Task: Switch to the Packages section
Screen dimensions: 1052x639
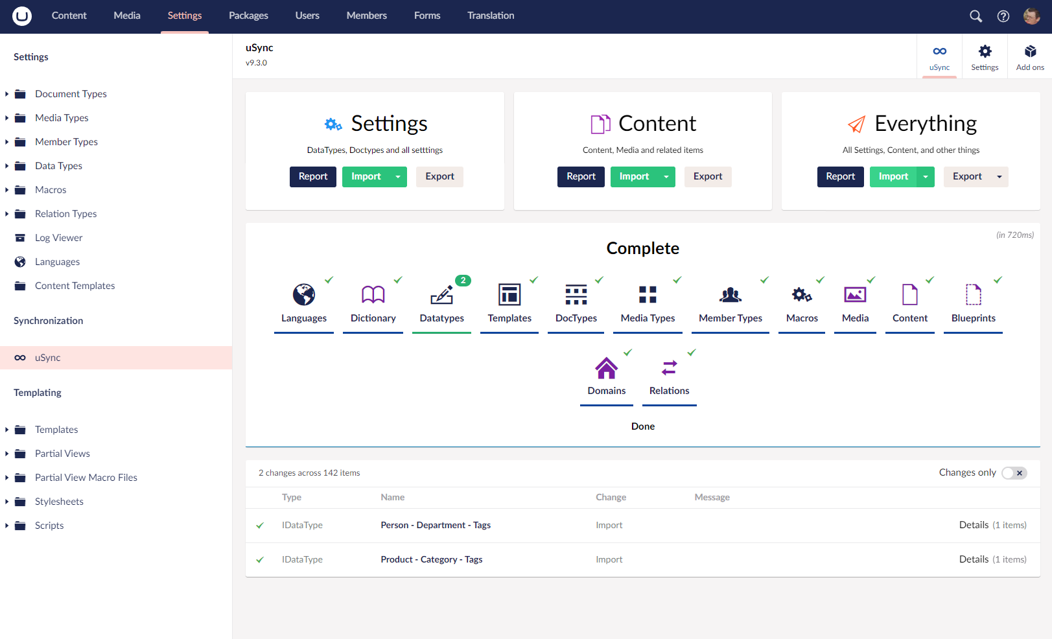Action: pos(248,16)
